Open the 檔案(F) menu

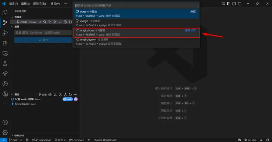pos(13,4)
